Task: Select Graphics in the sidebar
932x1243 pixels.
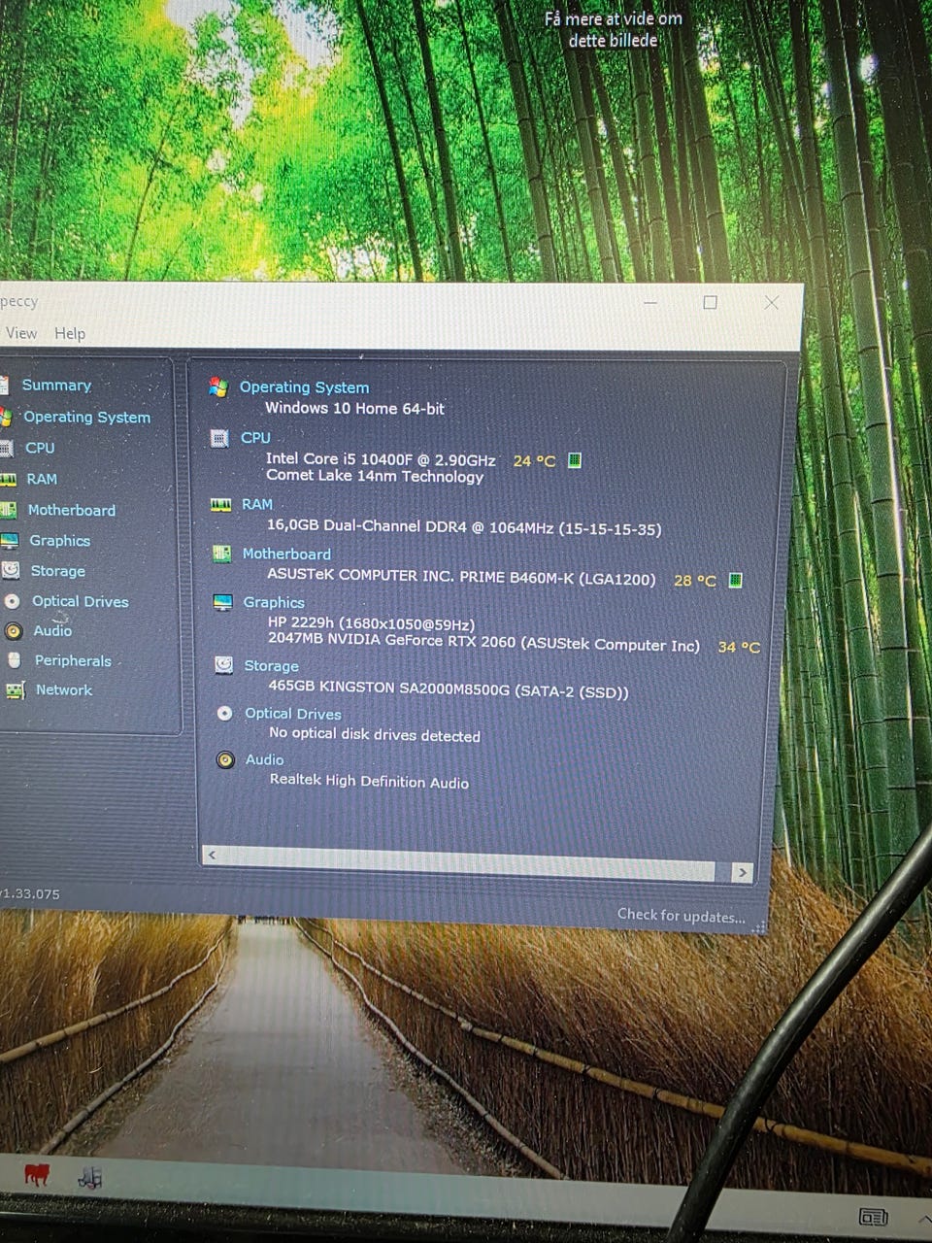Action: point(59,541)
